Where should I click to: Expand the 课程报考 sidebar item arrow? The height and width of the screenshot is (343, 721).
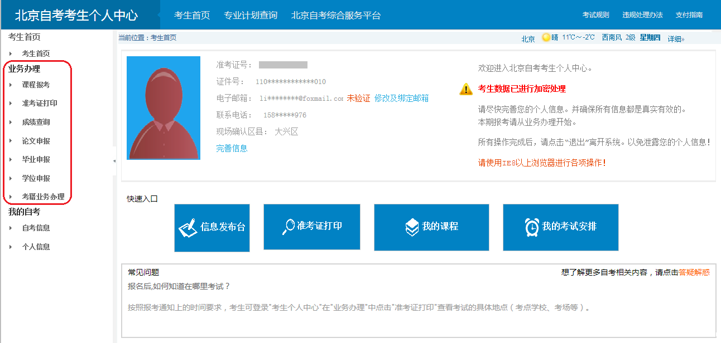11,85
